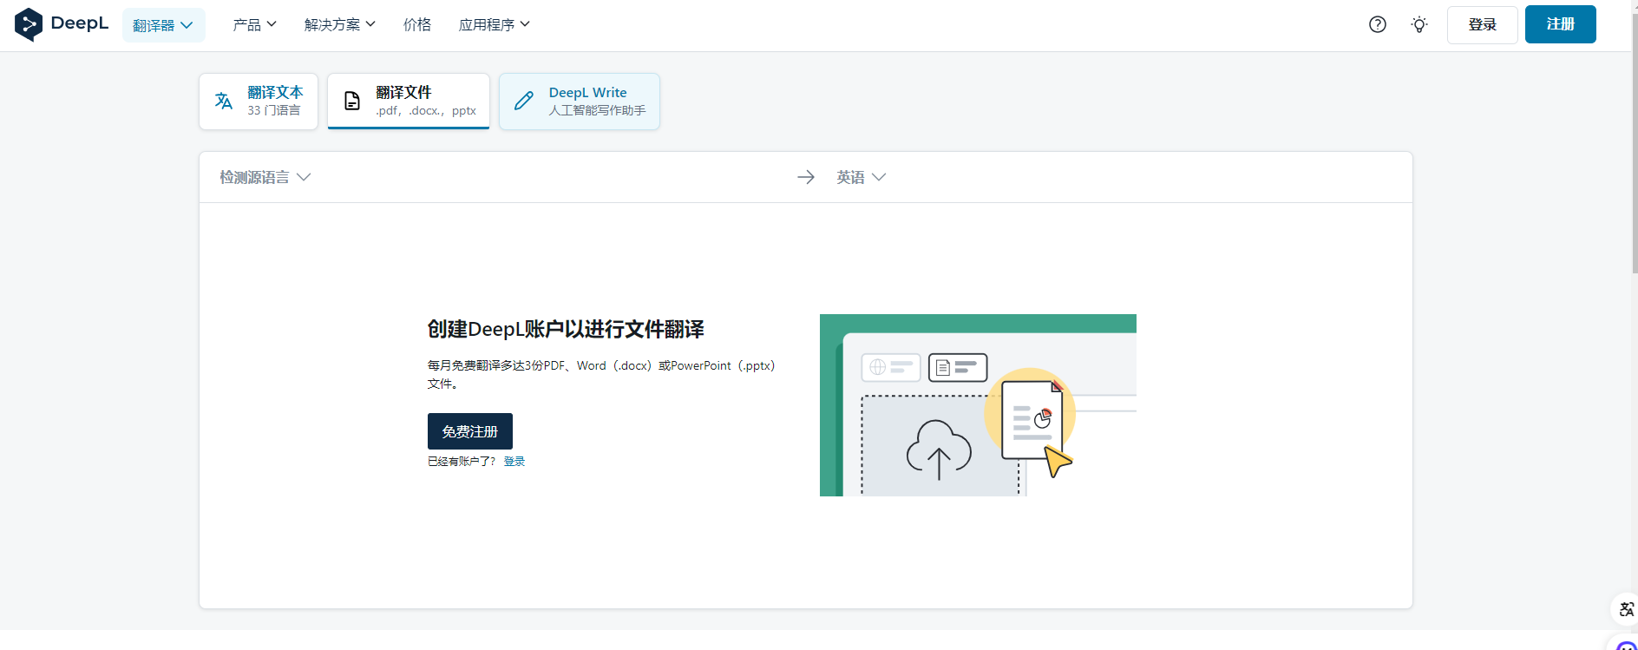The image size is (1638, 650).
Task: Expand the 产品 menu
Action: point(254,24)
